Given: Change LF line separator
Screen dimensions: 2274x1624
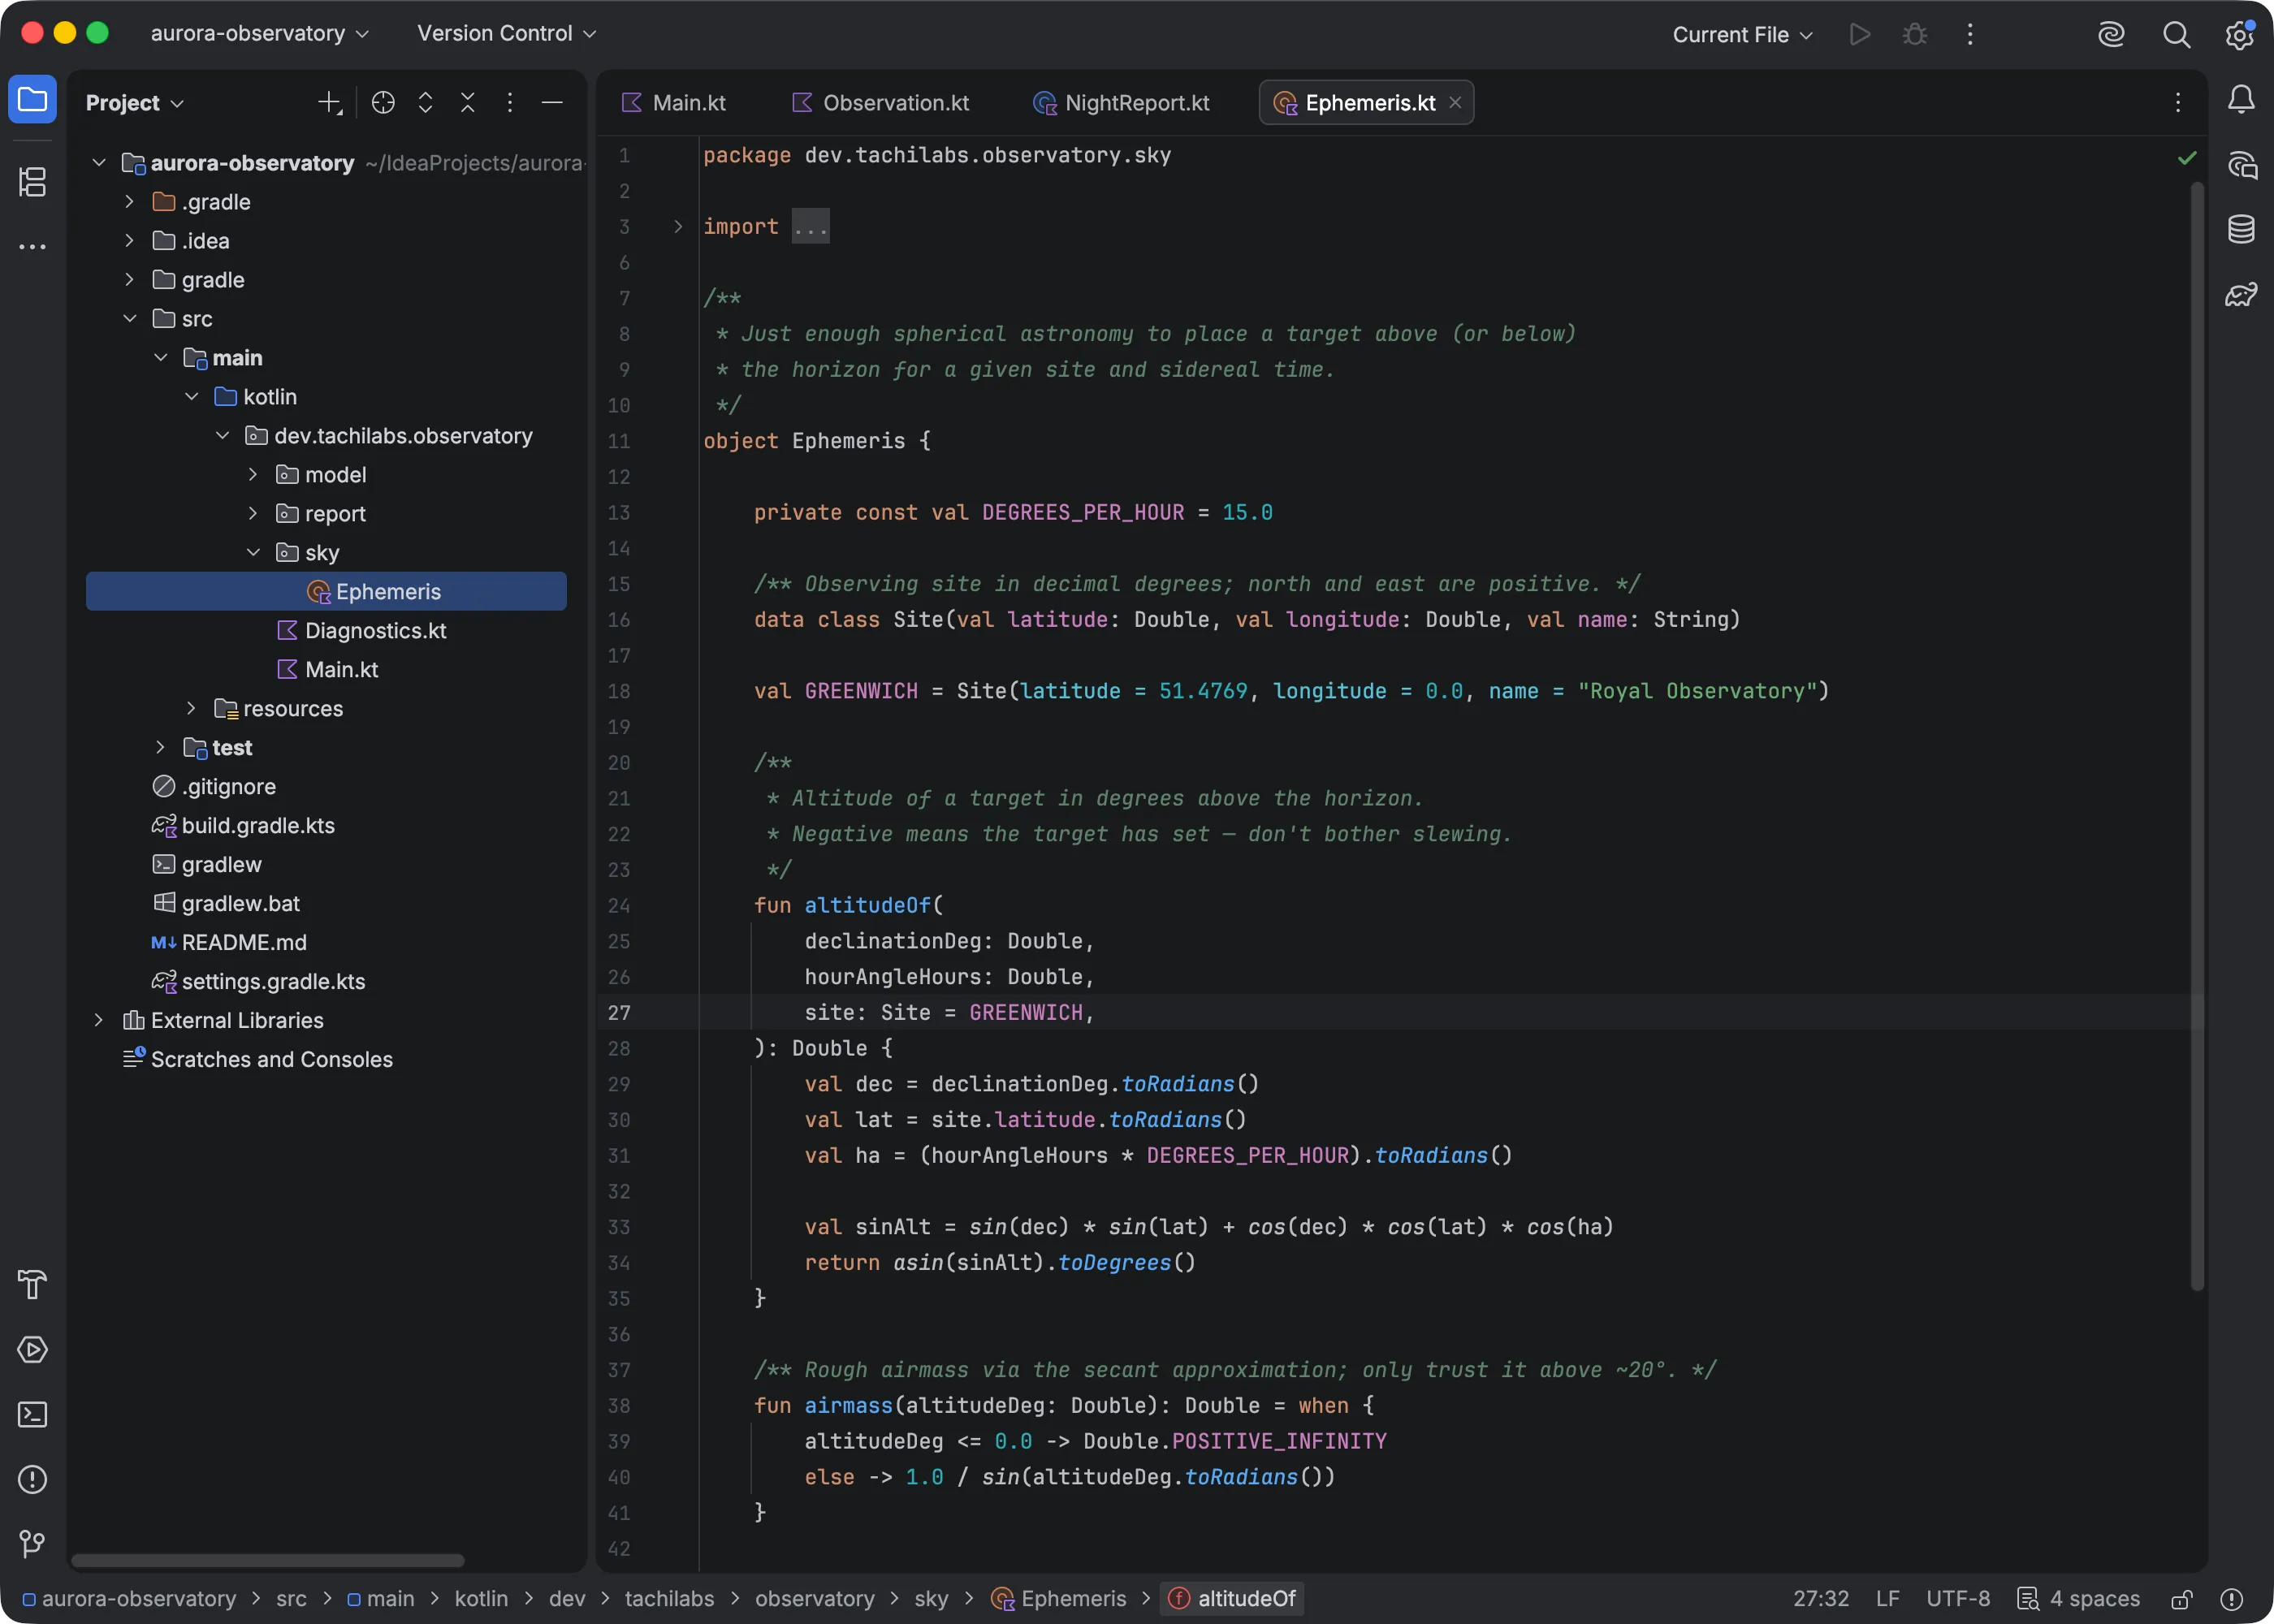Looking at the screenshot, I should point(1887,1599).
